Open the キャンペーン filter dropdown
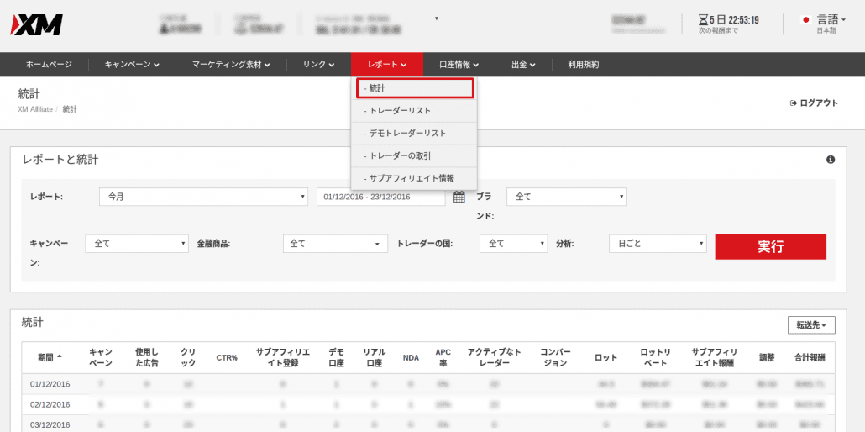Image resolution: width=865 pixels, height=432 pixels. 138,244
